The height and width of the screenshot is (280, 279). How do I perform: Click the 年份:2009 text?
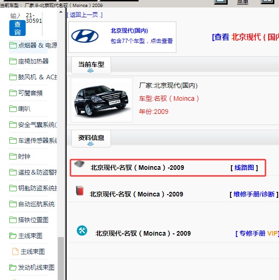[153, 112]
